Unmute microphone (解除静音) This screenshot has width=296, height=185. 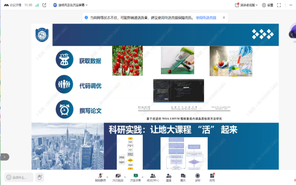pyautogui.click(x=100, y=177)
